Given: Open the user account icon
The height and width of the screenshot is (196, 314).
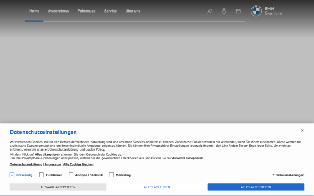Looking at the screenshot, I should [x=210, y=11].
